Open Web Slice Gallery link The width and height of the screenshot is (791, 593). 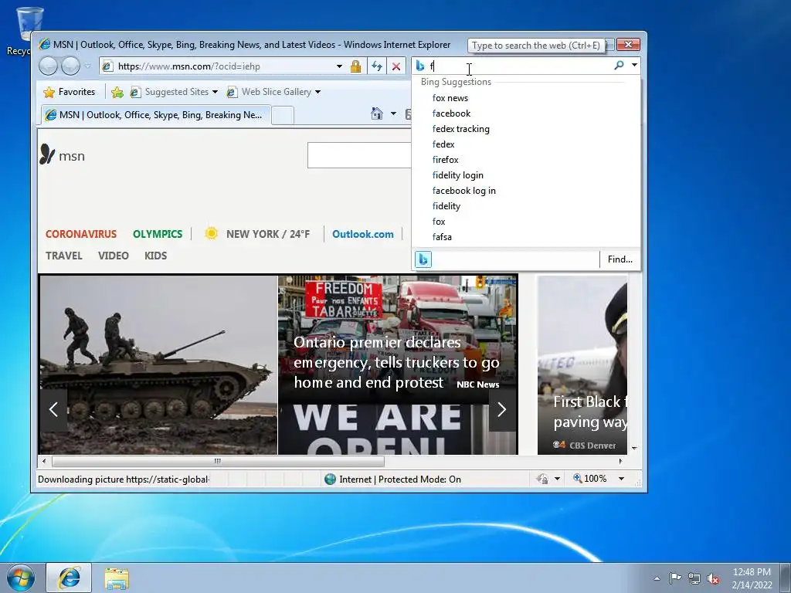tap(270, 92)
